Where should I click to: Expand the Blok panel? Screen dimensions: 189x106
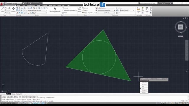[x=86, y=15]
